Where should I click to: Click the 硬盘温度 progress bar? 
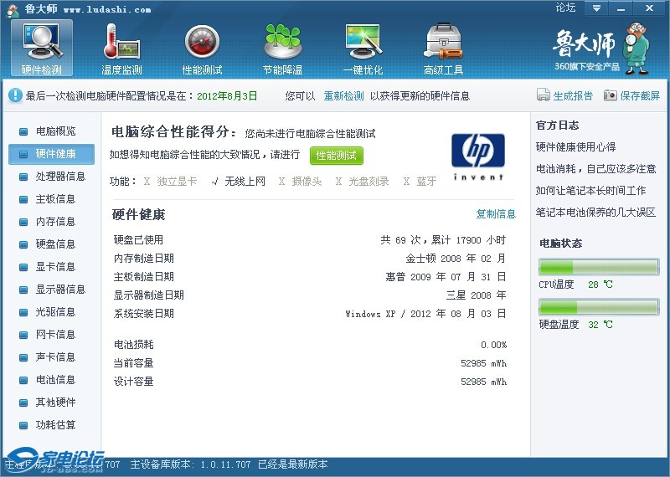pyautogui.click(x=599, y=307)
